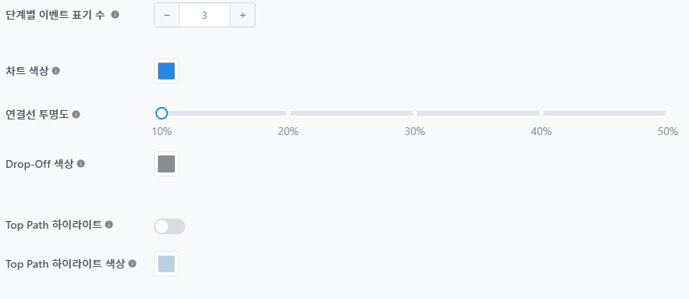Set connection line opacity to 50% mark
The width and height of the screenshot is (689, 299).
[x=667, y=113]
